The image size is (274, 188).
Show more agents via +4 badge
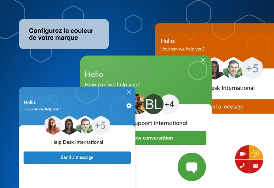[169, 104]
